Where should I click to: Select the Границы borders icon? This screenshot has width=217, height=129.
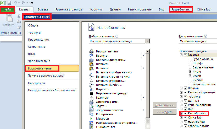91,98
